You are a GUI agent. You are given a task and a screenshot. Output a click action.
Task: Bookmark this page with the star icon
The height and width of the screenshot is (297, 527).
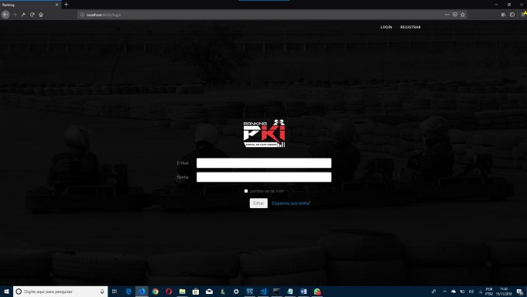click(463, 15)
